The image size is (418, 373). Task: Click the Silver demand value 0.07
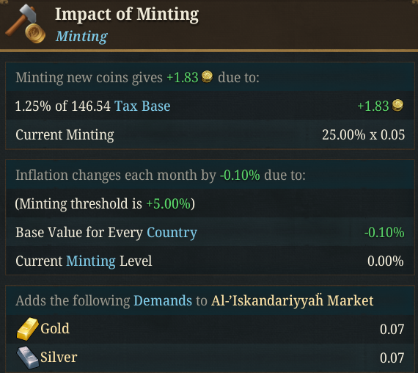coord(392,358)
